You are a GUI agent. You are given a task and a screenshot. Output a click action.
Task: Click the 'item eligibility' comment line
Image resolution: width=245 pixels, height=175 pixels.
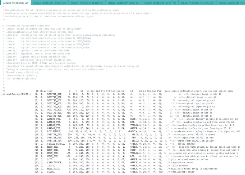click(40, 32)
